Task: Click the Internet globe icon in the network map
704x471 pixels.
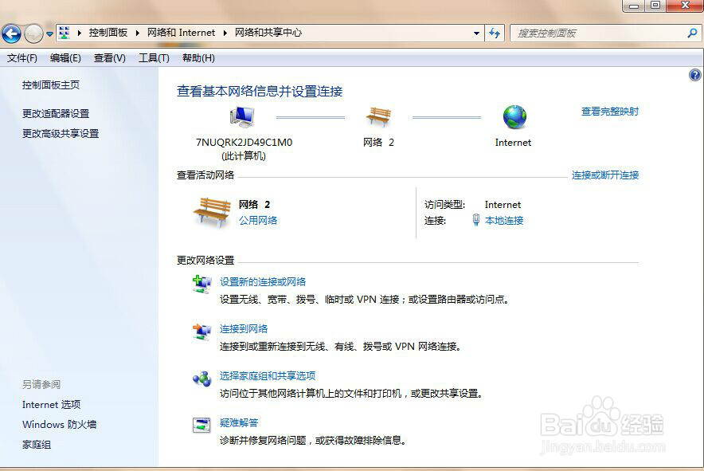Action: 513,116
